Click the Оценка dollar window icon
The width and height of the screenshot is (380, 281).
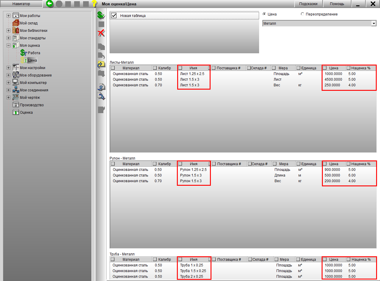click(16, 112)
